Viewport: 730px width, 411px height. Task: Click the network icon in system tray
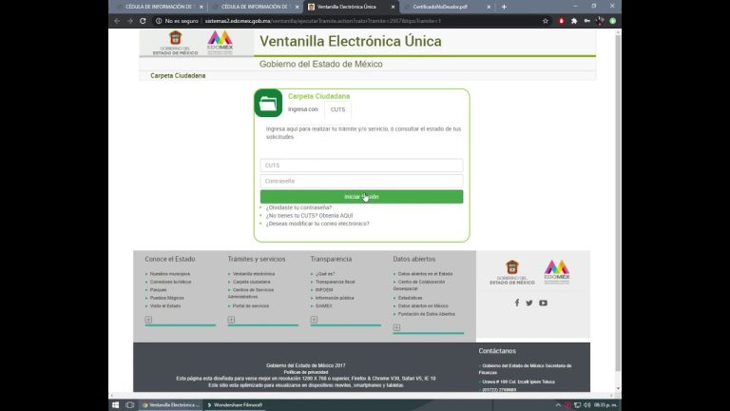pos(577,405)
